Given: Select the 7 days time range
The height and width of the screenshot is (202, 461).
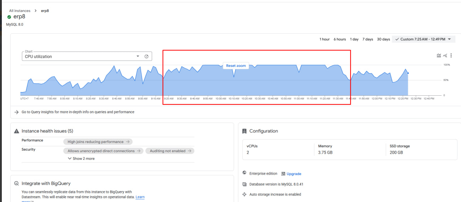Looking at the screenshot, I should click(368, 39).
